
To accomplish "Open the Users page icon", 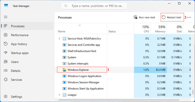I will click(6, 62).
